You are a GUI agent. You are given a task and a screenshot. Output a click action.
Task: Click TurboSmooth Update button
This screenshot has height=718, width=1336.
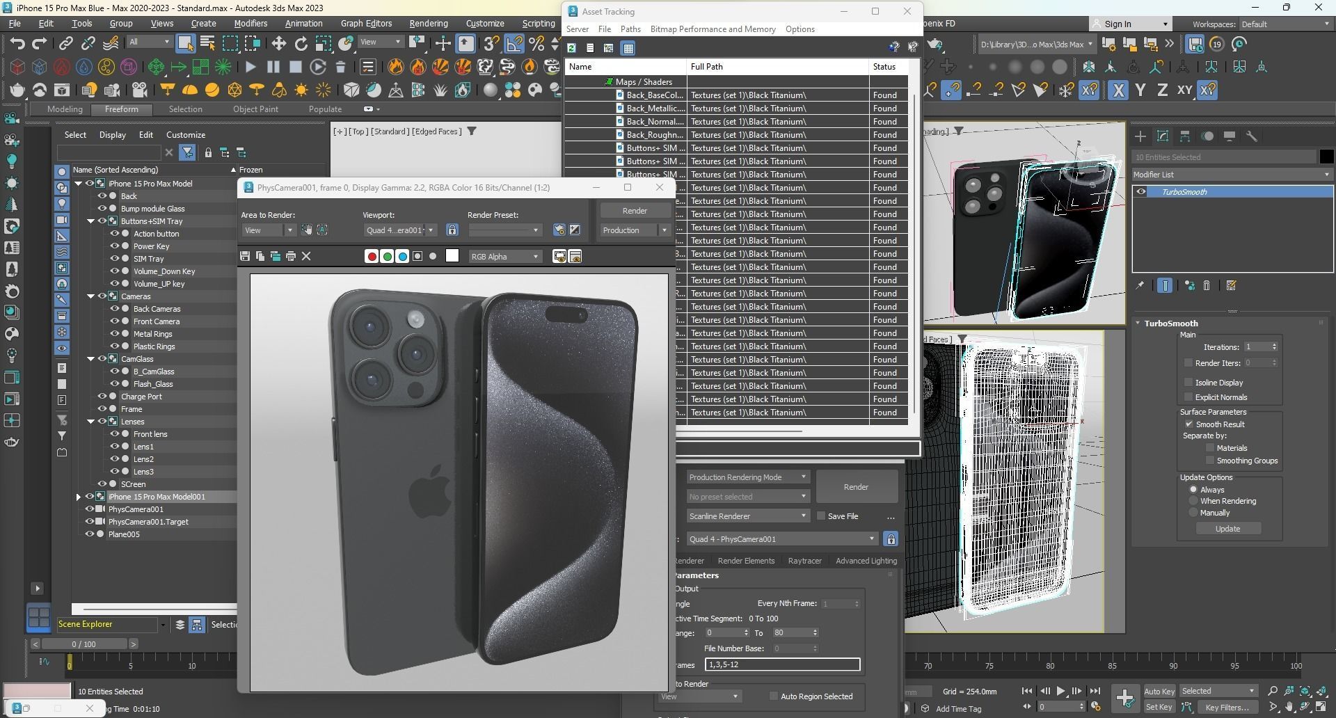pos(1227,529)
